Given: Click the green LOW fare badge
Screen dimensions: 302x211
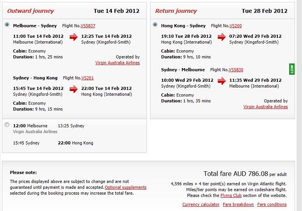Looking at the screenshot, I should (x=292, y=69).
